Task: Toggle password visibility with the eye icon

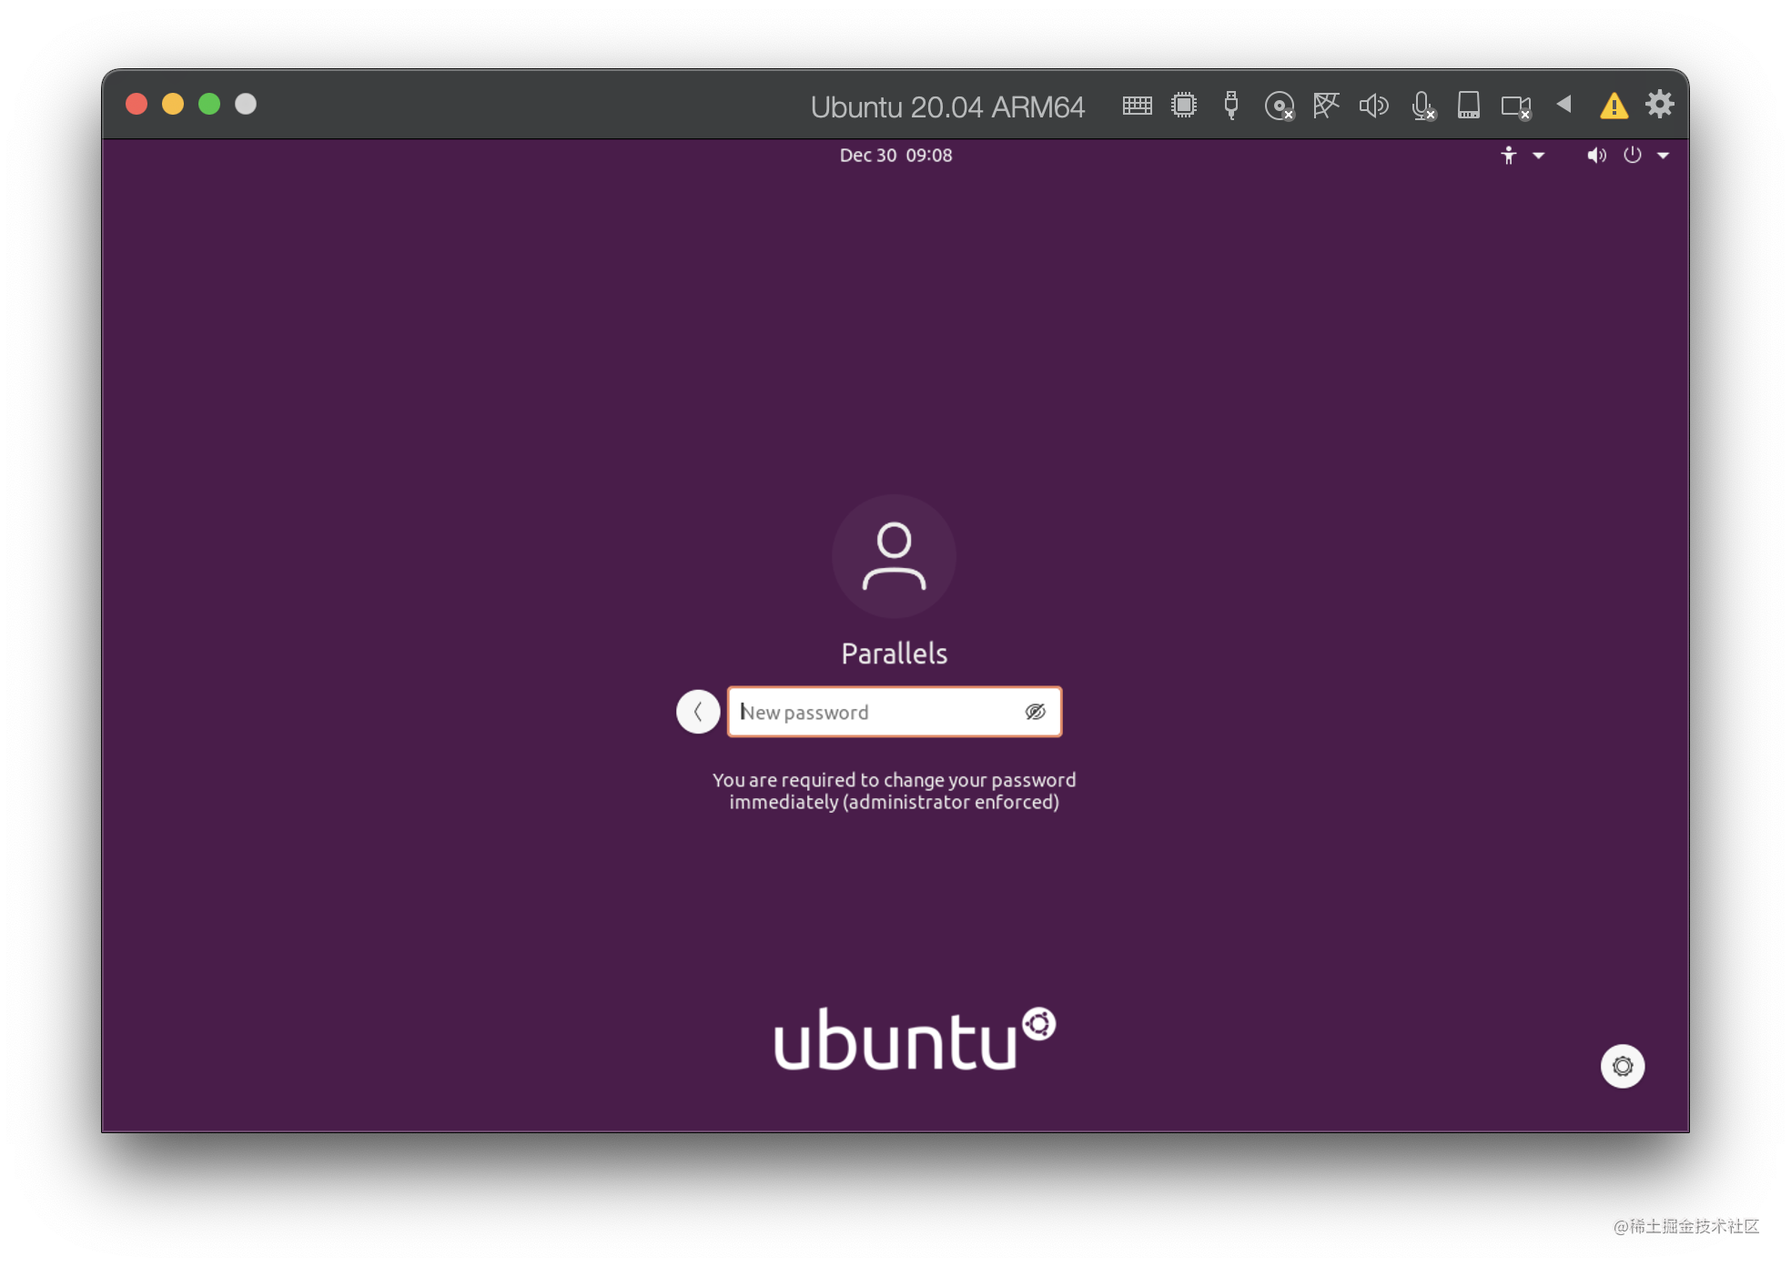Action: click(1037, 712)
